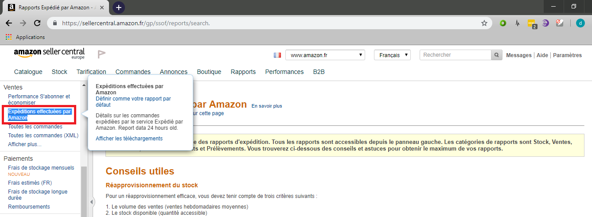Open the B2B menu

pyautogui.click(x=319, y=72)
